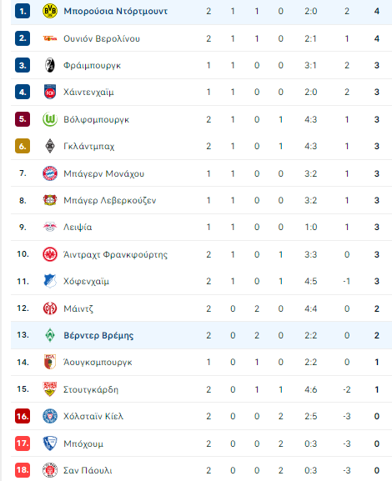The image size is (392, 481).
Task: Click the Hoffenheim blue crest
Action: click(50, 281)
